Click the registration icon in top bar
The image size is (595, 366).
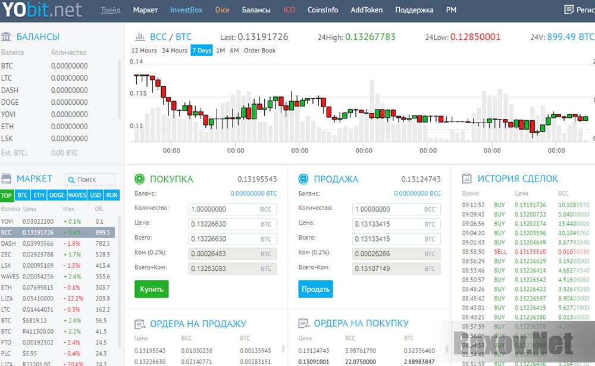(x=568, y=10)
